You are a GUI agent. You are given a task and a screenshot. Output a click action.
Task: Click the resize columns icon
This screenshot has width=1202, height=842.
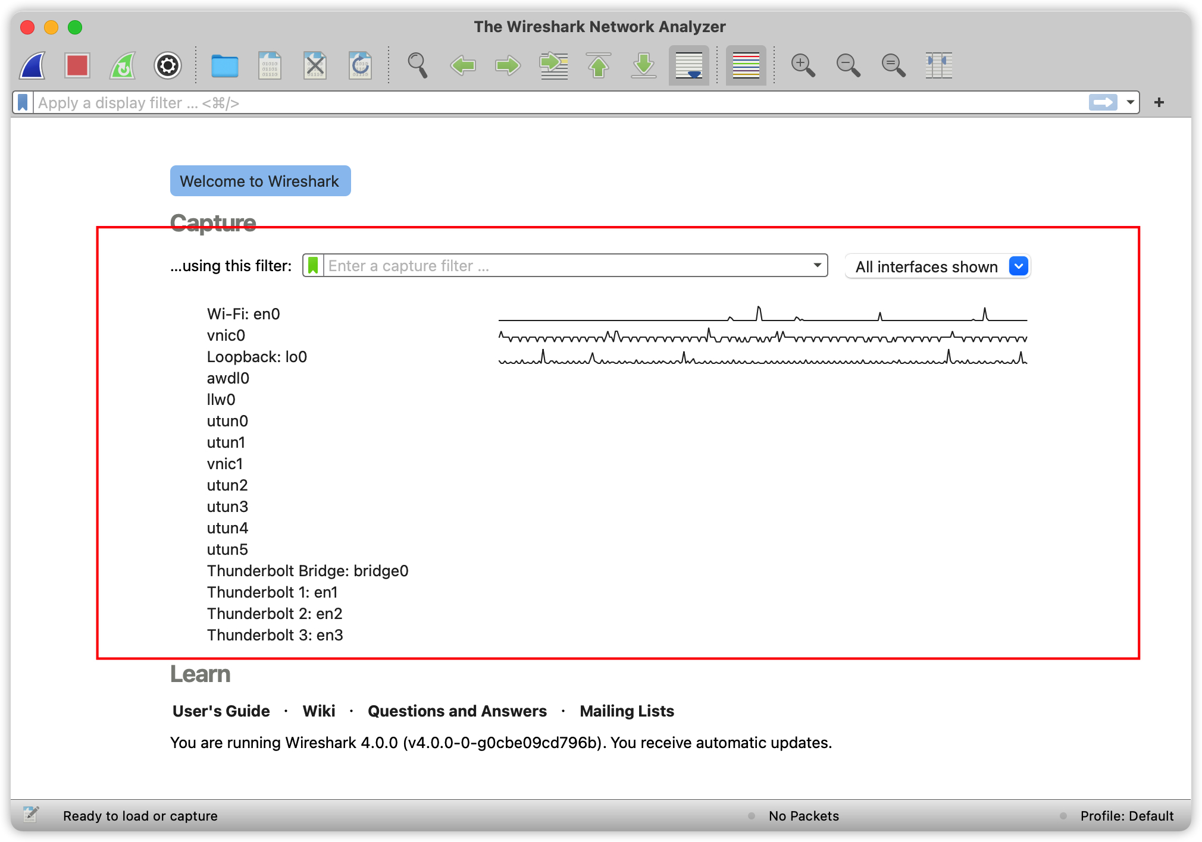(x=939, y=65)
